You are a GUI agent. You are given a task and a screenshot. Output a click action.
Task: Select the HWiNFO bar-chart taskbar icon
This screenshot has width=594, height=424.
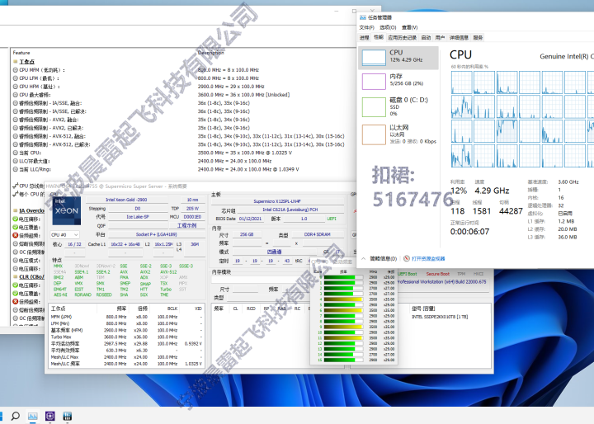click(x=67, y=416)
